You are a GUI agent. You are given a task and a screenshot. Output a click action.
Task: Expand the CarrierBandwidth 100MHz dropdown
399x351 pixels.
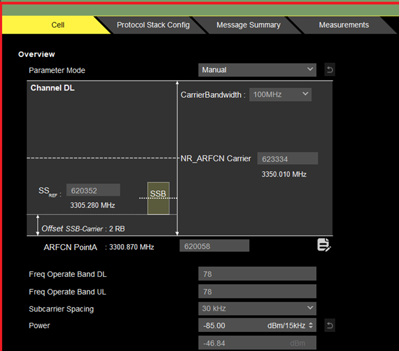pos(280,94)
